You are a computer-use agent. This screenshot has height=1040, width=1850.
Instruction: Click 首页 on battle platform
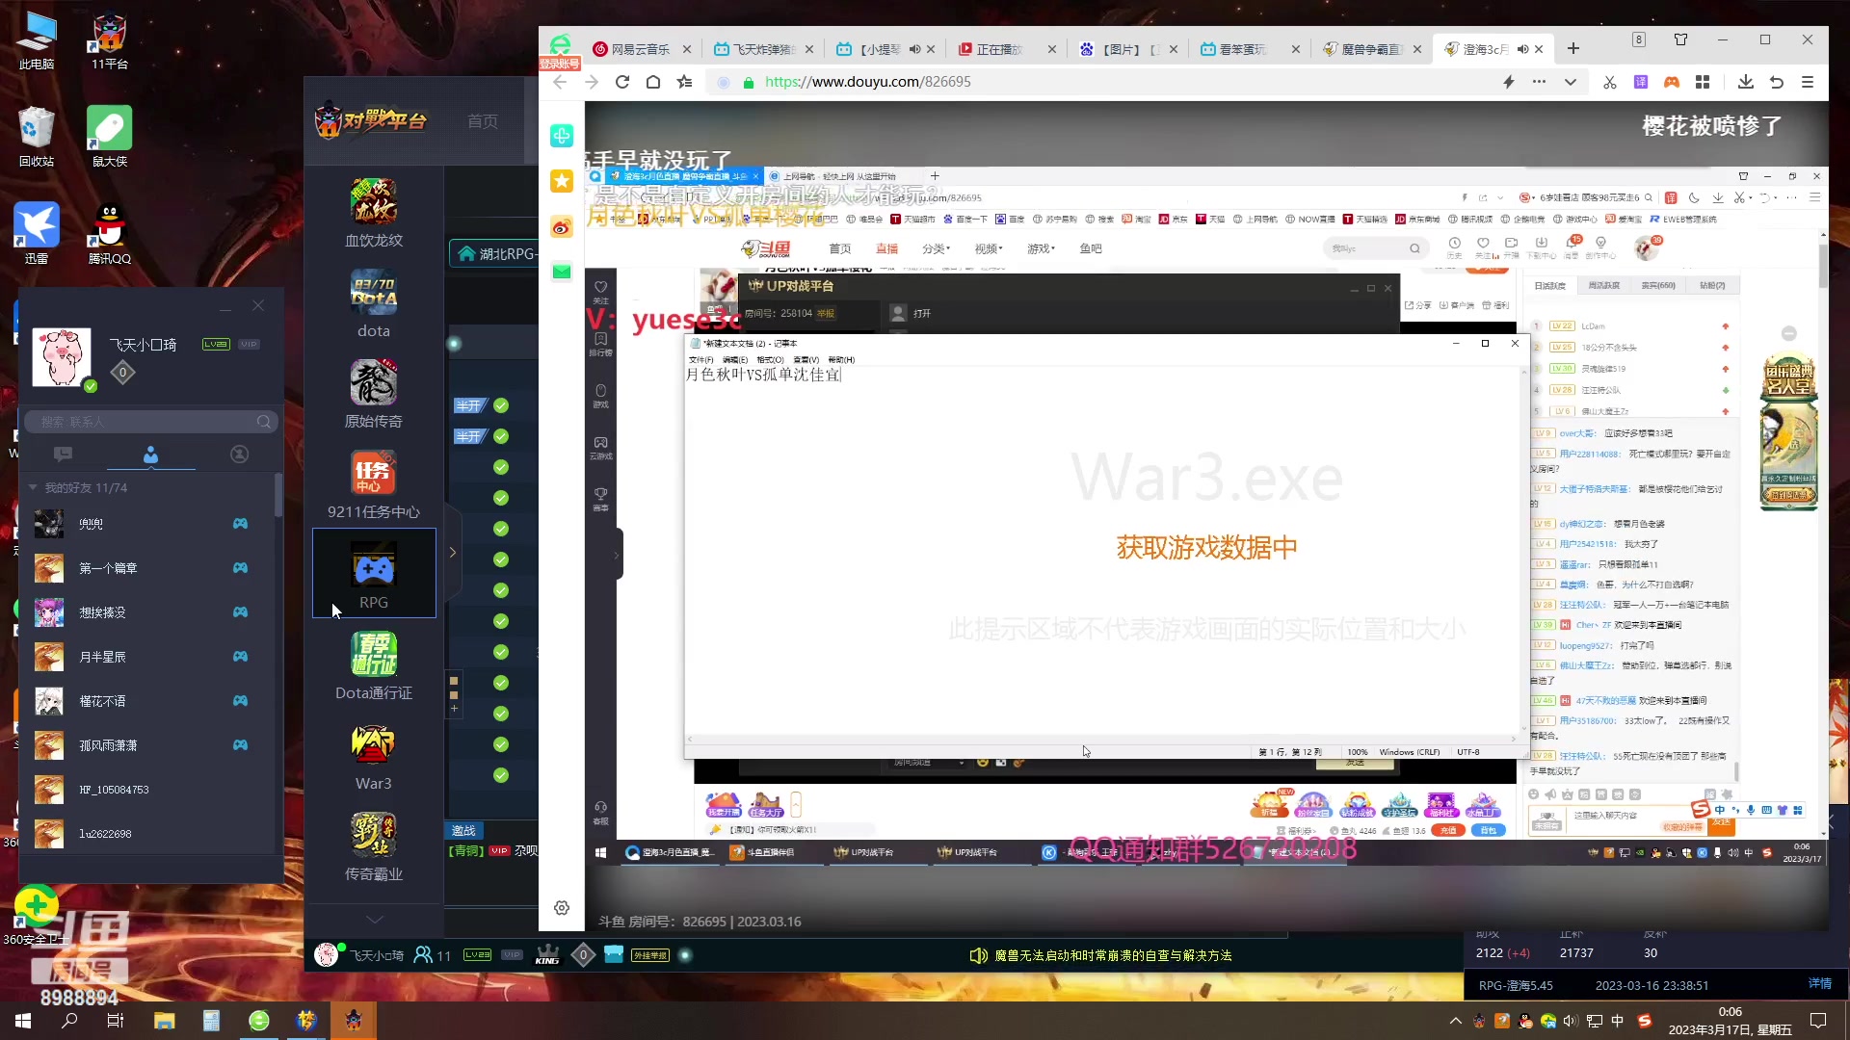[483, 121]
